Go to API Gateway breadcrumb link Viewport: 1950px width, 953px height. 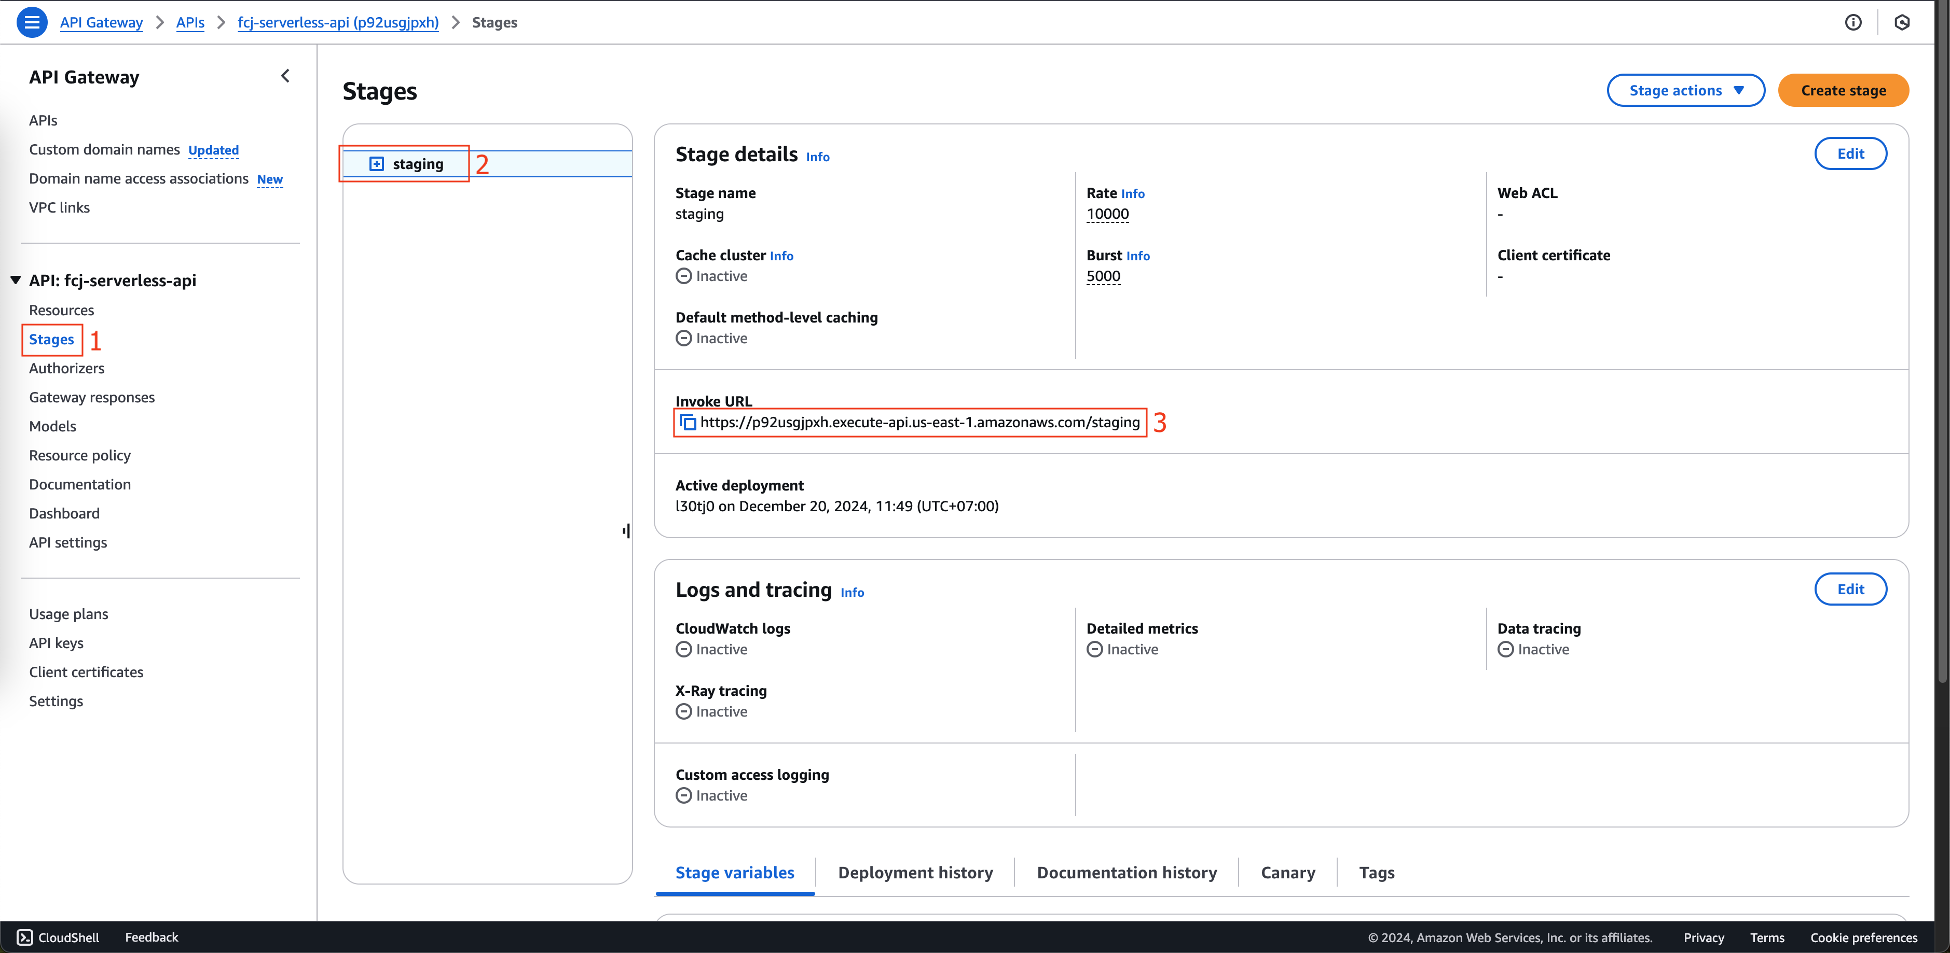click(101, 23)
